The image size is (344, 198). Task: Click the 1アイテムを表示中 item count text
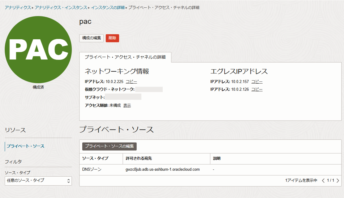[301, 180]
